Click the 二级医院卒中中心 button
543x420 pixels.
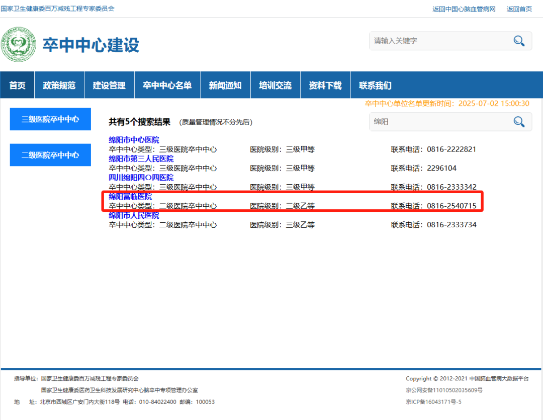coord(51,155)
